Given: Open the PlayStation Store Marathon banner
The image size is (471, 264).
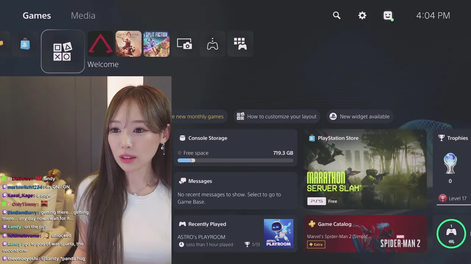Looking at the screenshot, I should pyautogui.click(x=365, y=169).
